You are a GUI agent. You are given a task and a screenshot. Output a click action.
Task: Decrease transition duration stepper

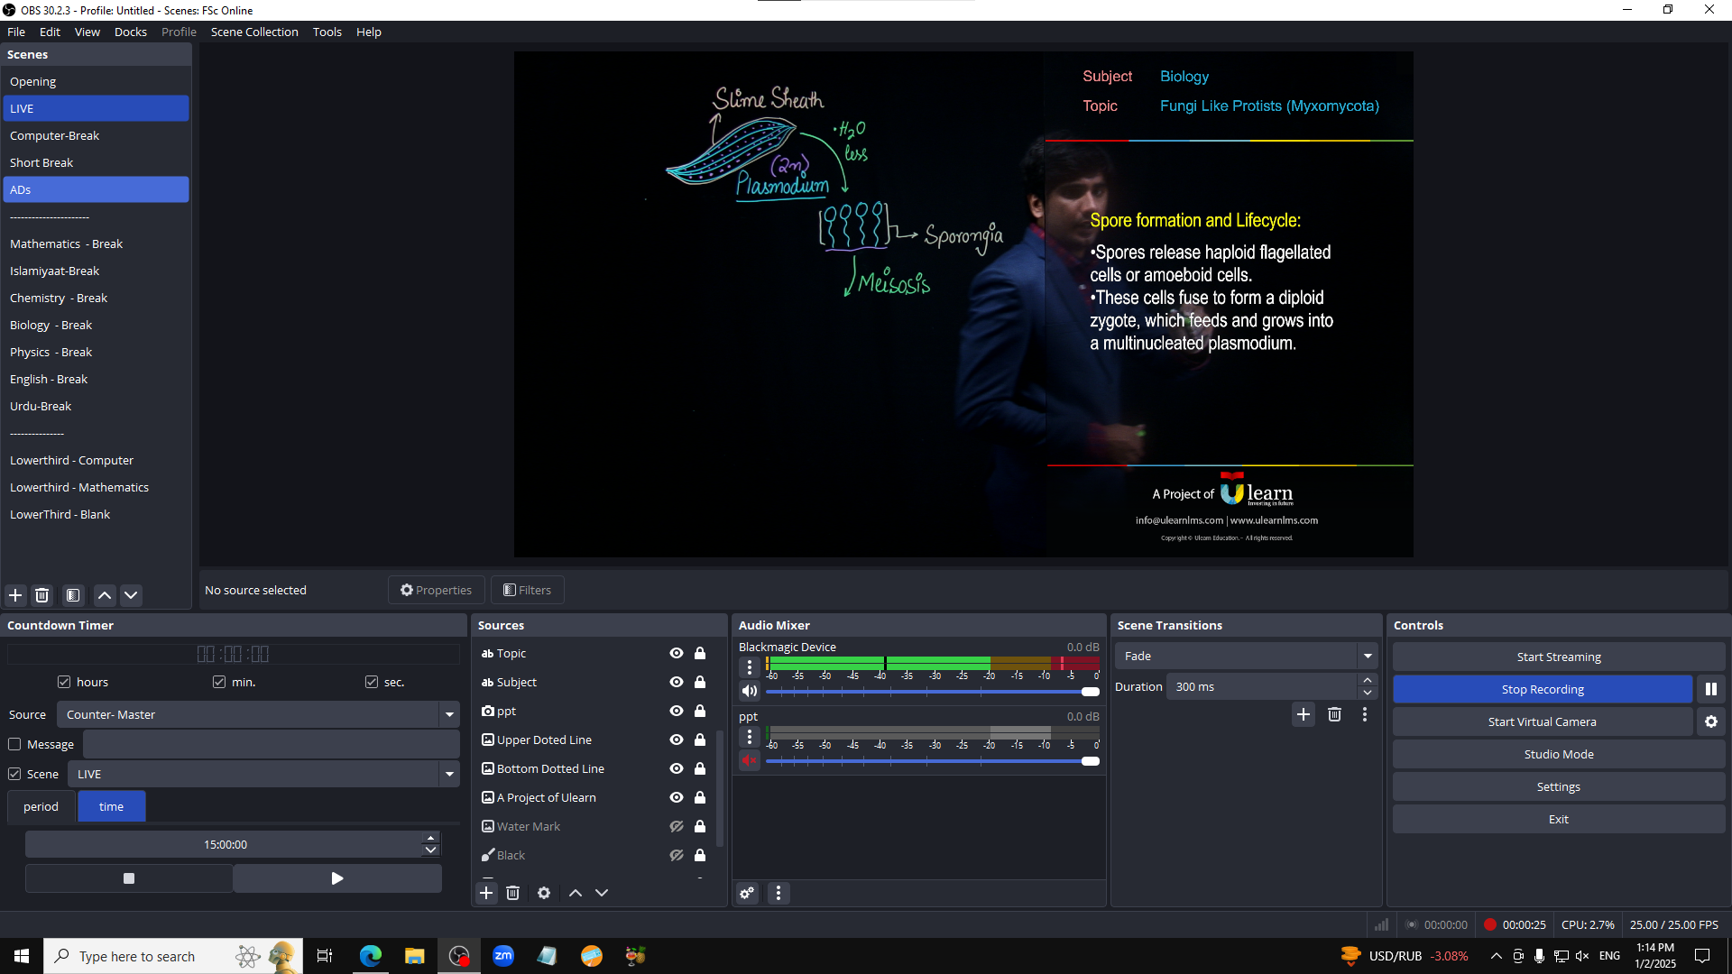pyautogui.click(x=1368, y=693)
